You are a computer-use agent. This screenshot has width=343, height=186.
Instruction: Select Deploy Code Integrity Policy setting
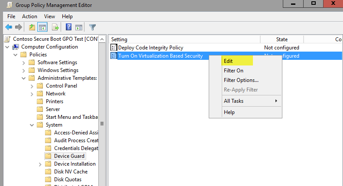pos(151,48)
